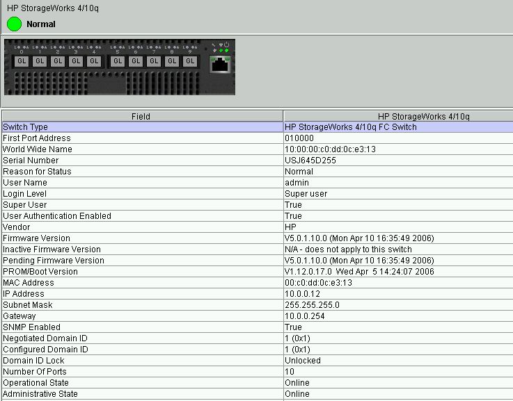513x401 pixels.
Task: Click GL port 0 on the switch faceplate
Action: click(22, 61)
